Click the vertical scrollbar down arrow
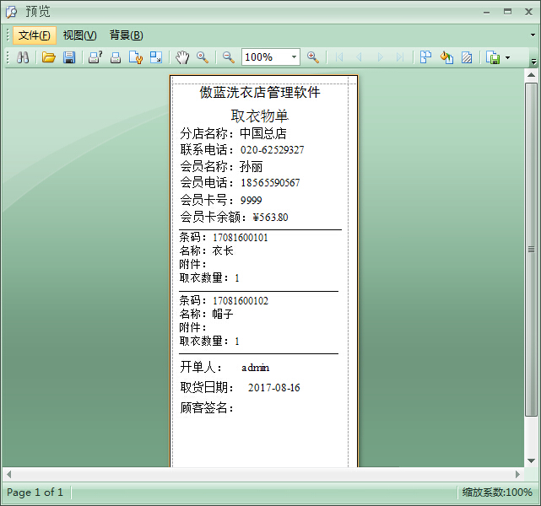 pyautogui.click(x=532, y=460)
